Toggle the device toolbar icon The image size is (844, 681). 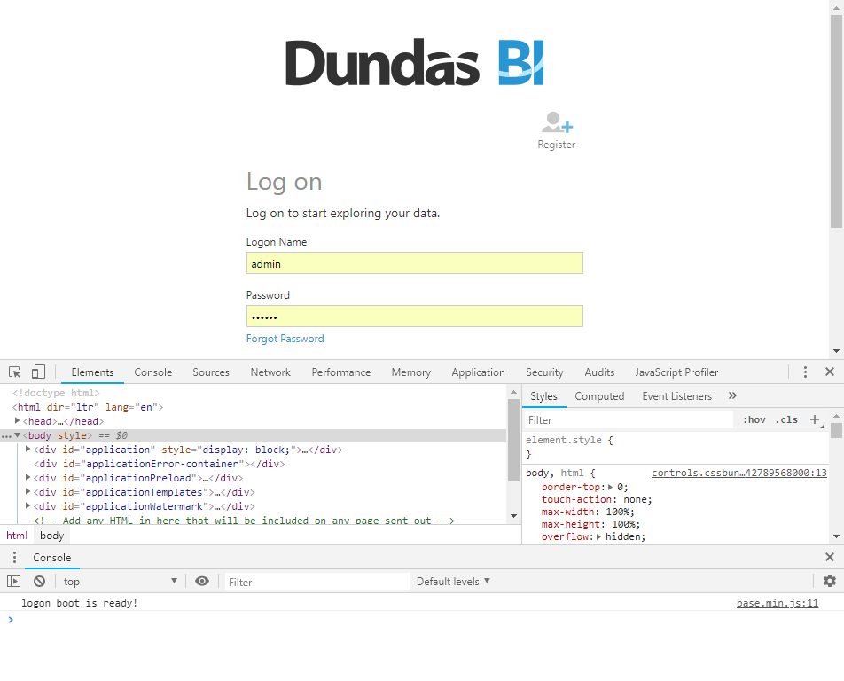click(x=38, y=372)
